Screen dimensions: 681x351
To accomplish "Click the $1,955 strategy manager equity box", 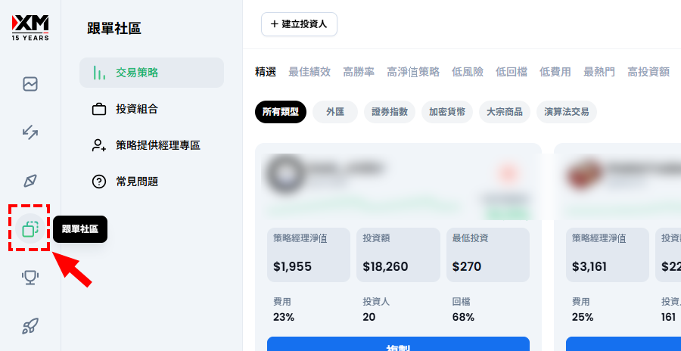I will pyautogui.click(x=309, y=255).
